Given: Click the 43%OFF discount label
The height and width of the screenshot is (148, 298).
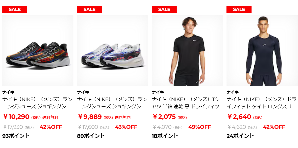Looking at the screenshot, I should [126, 127].
